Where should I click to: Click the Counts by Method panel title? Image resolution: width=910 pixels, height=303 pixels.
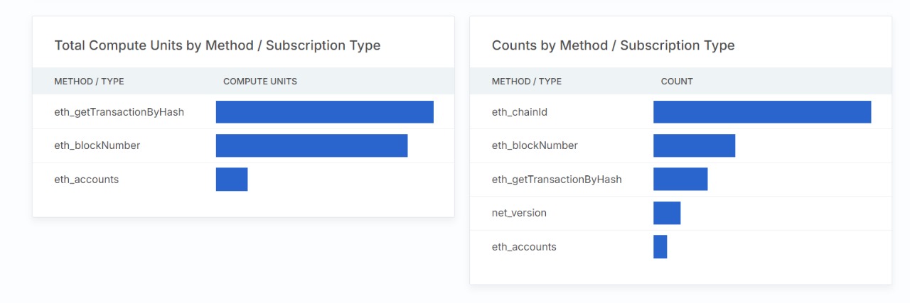pyautogui.click(x=613, y=45)
